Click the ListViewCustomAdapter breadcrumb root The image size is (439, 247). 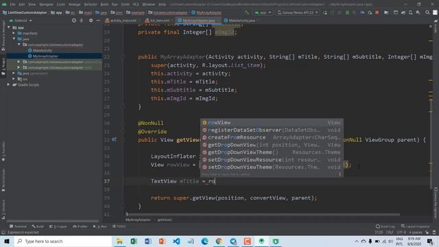25,12
